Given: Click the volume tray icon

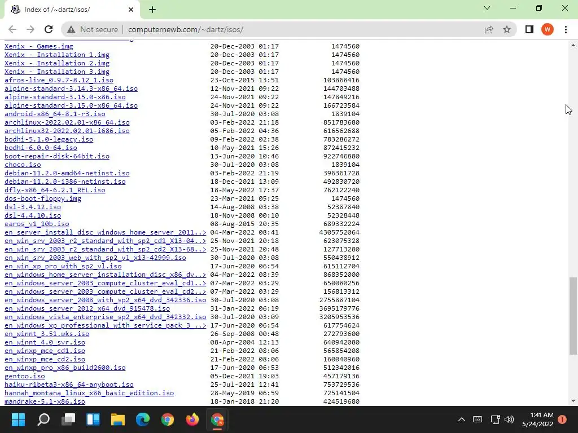Looking at the screenshot, I should point(509,419).
